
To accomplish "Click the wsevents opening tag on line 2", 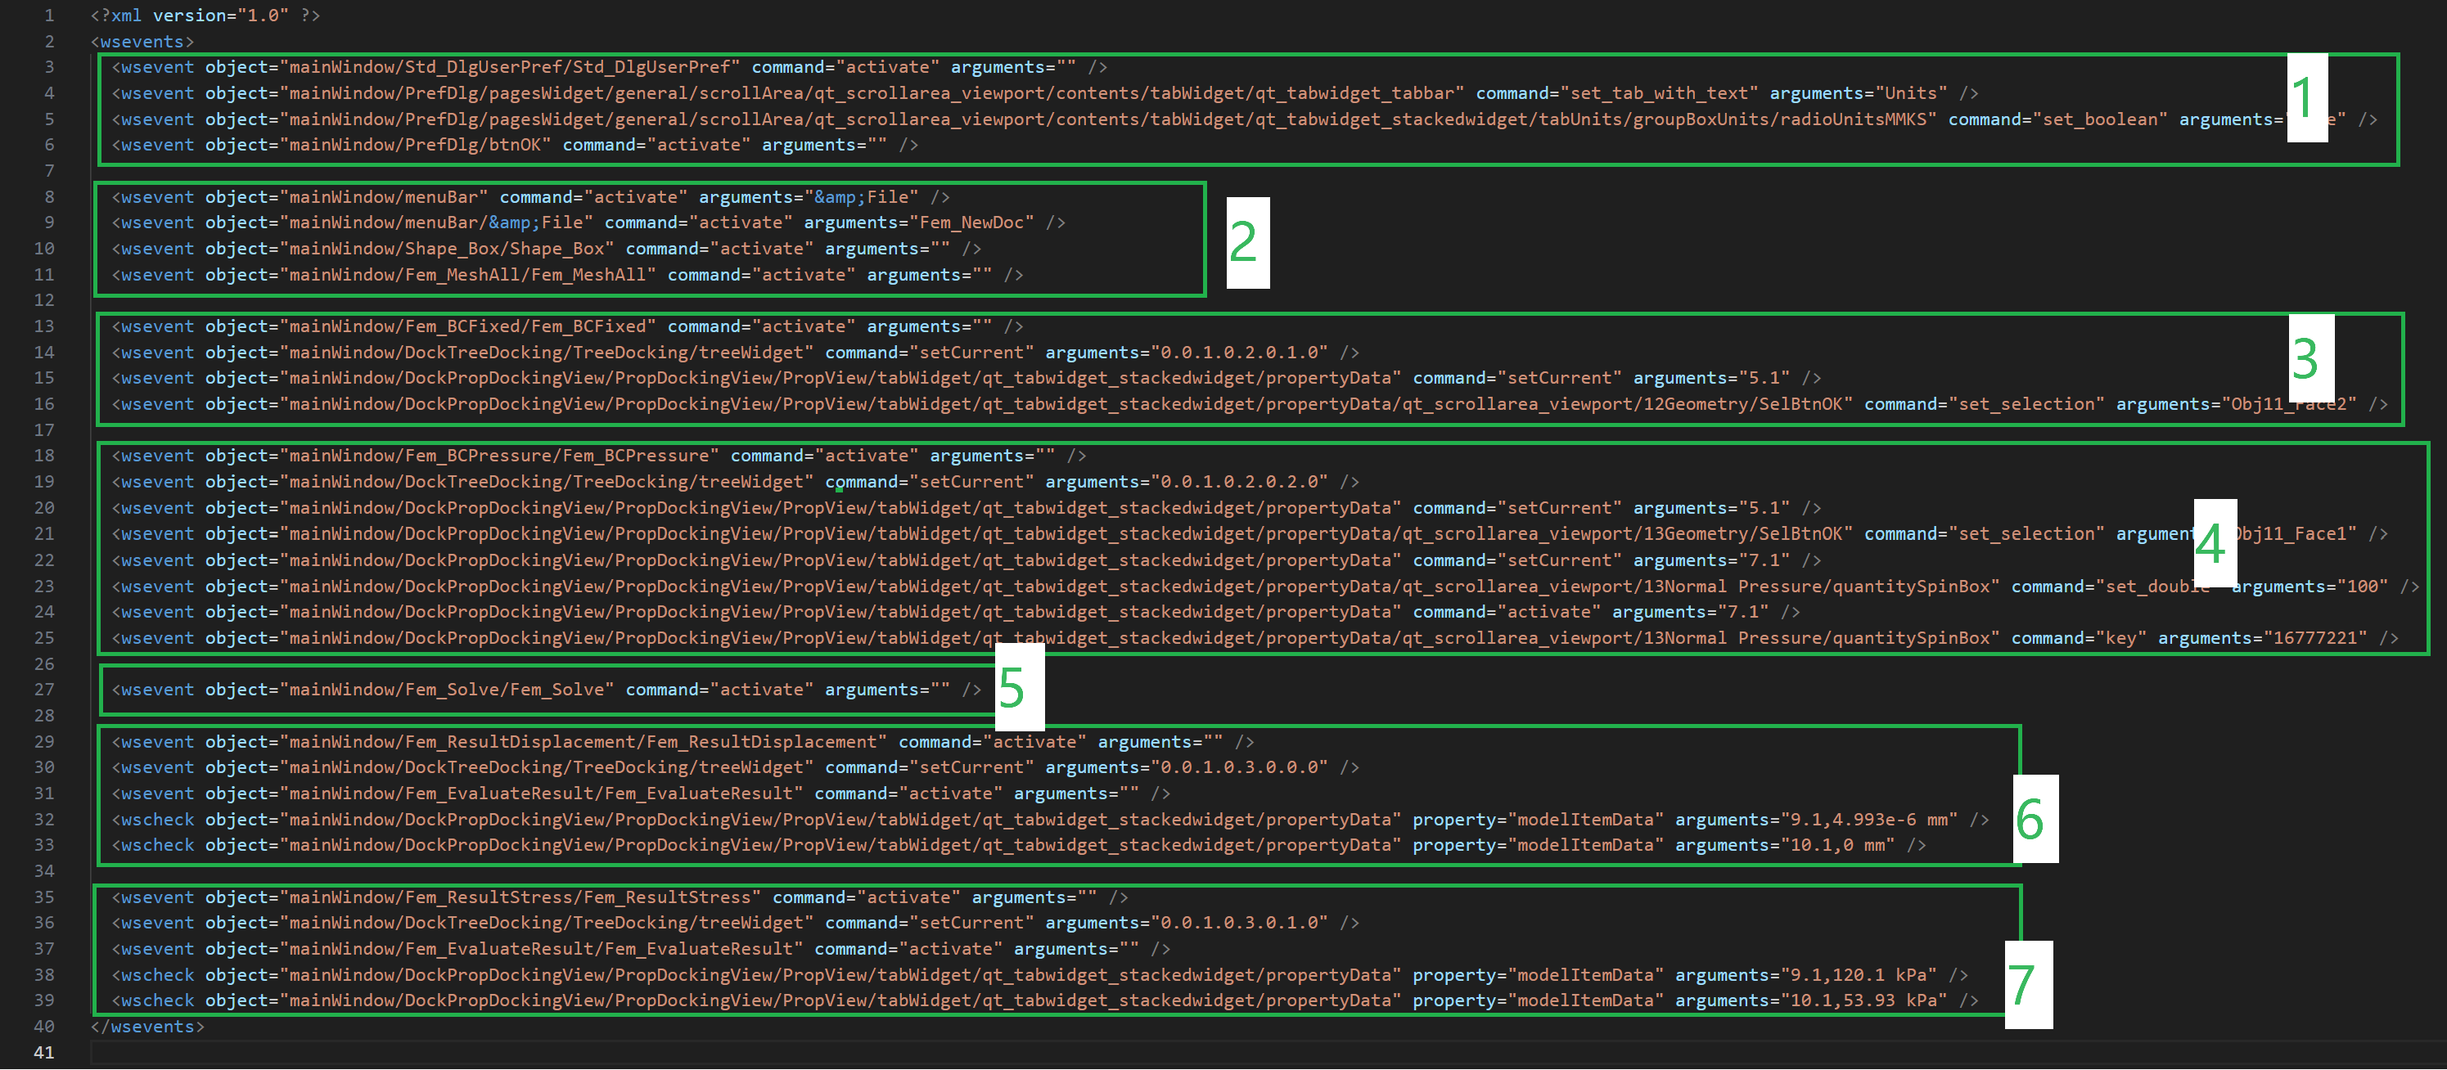I will (141, 41).
